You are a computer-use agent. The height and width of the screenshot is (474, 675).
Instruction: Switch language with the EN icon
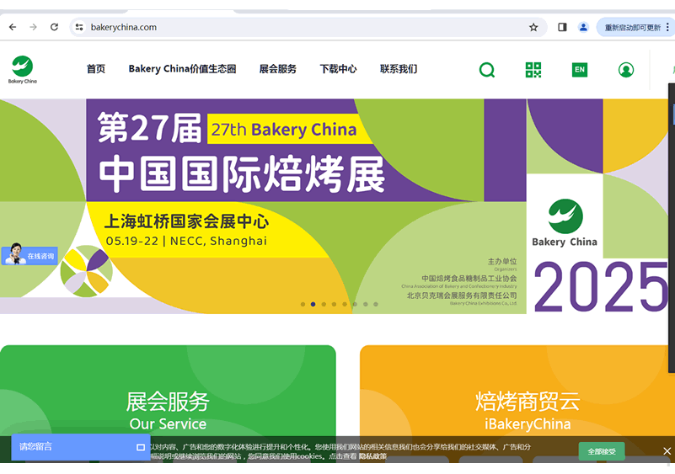click(580, 70)
